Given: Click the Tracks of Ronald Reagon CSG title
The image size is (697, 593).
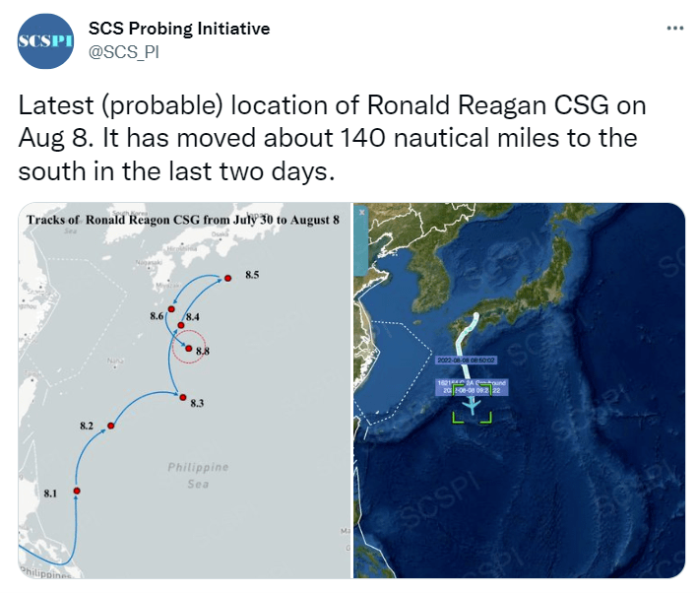Looking at the screenshot, I should pos(183,220).
